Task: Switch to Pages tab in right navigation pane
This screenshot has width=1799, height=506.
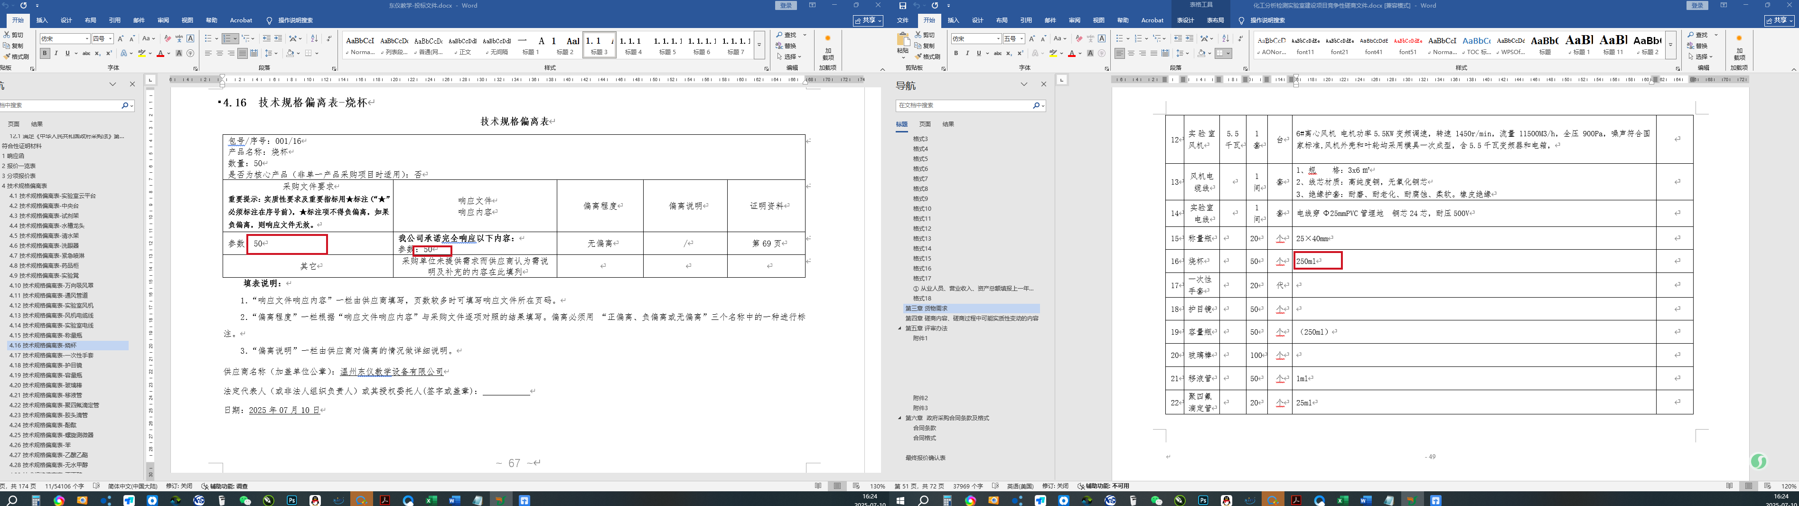Action: click(x=925, y=124)
